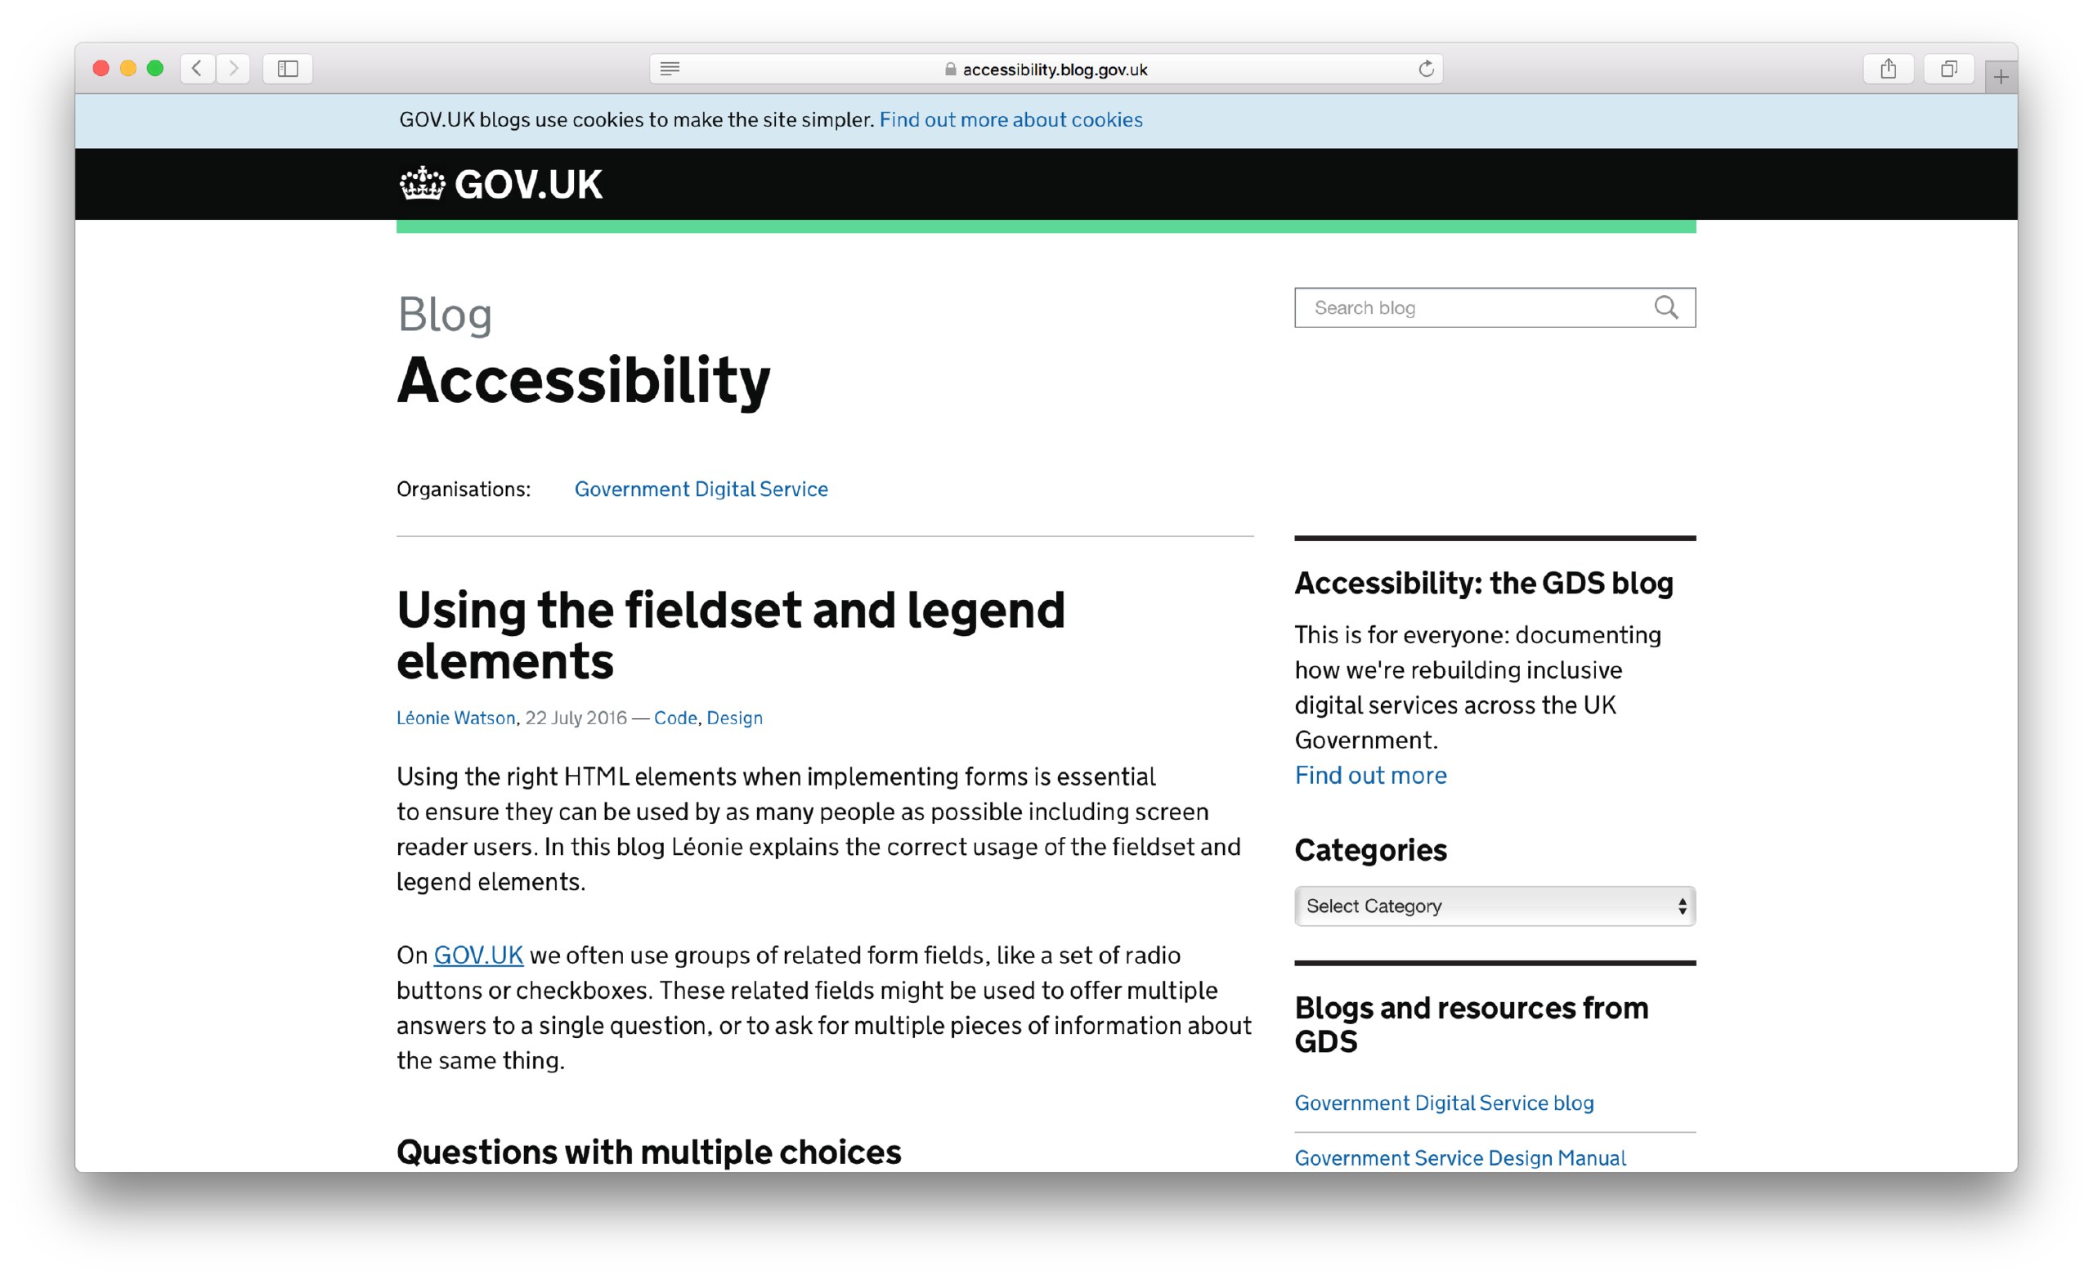Viewport: 2093px width, 1280px height.
Task: Go back using Safari's back arrow
Action: 197,68
